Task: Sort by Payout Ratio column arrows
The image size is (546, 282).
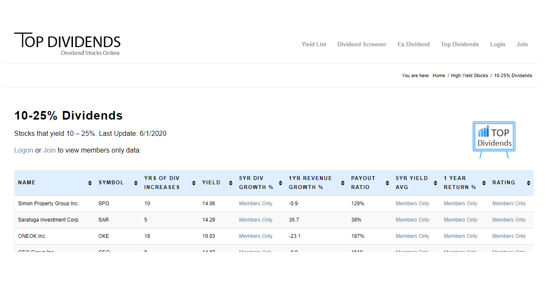Action: pos(387,183)
